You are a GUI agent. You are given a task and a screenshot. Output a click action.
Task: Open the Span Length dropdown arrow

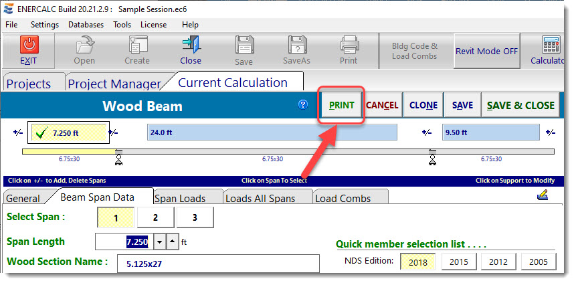coord(159,242)
